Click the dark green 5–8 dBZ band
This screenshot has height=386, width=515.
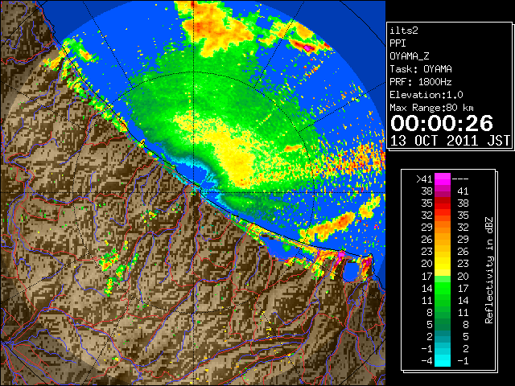(x=443, y=324)
